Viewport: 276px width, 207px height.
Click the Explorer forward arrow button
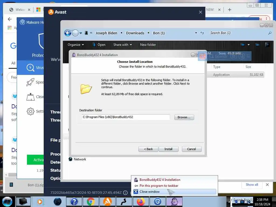click(x=75, y=33)
